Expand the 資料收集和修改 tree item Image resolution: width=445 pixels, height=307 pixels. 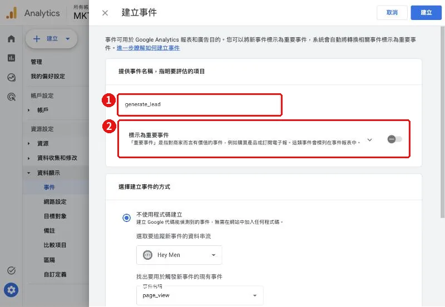click(x=29, y=158)
